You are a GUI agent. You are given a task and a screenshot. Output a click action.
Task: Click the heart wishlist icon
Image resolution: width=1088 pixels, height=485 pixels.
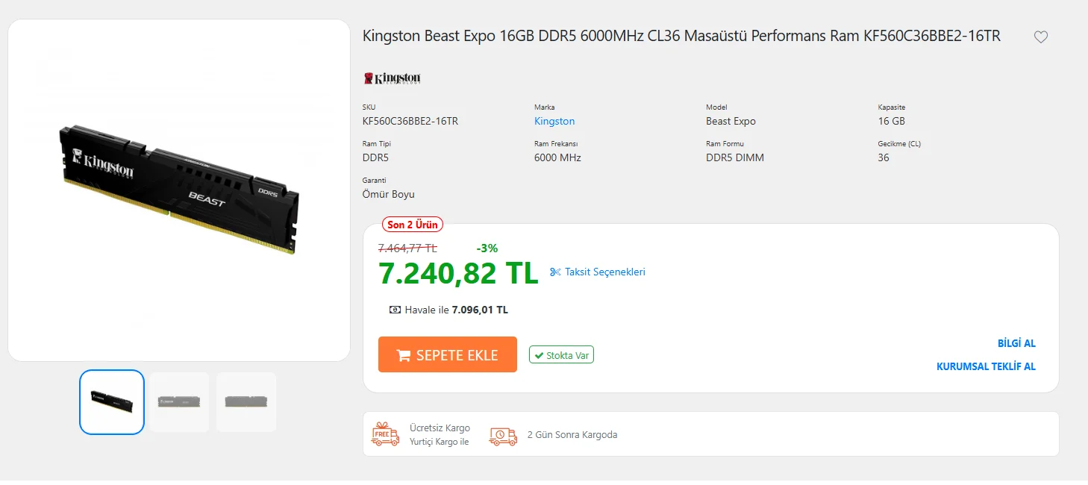click(1040, 37)
